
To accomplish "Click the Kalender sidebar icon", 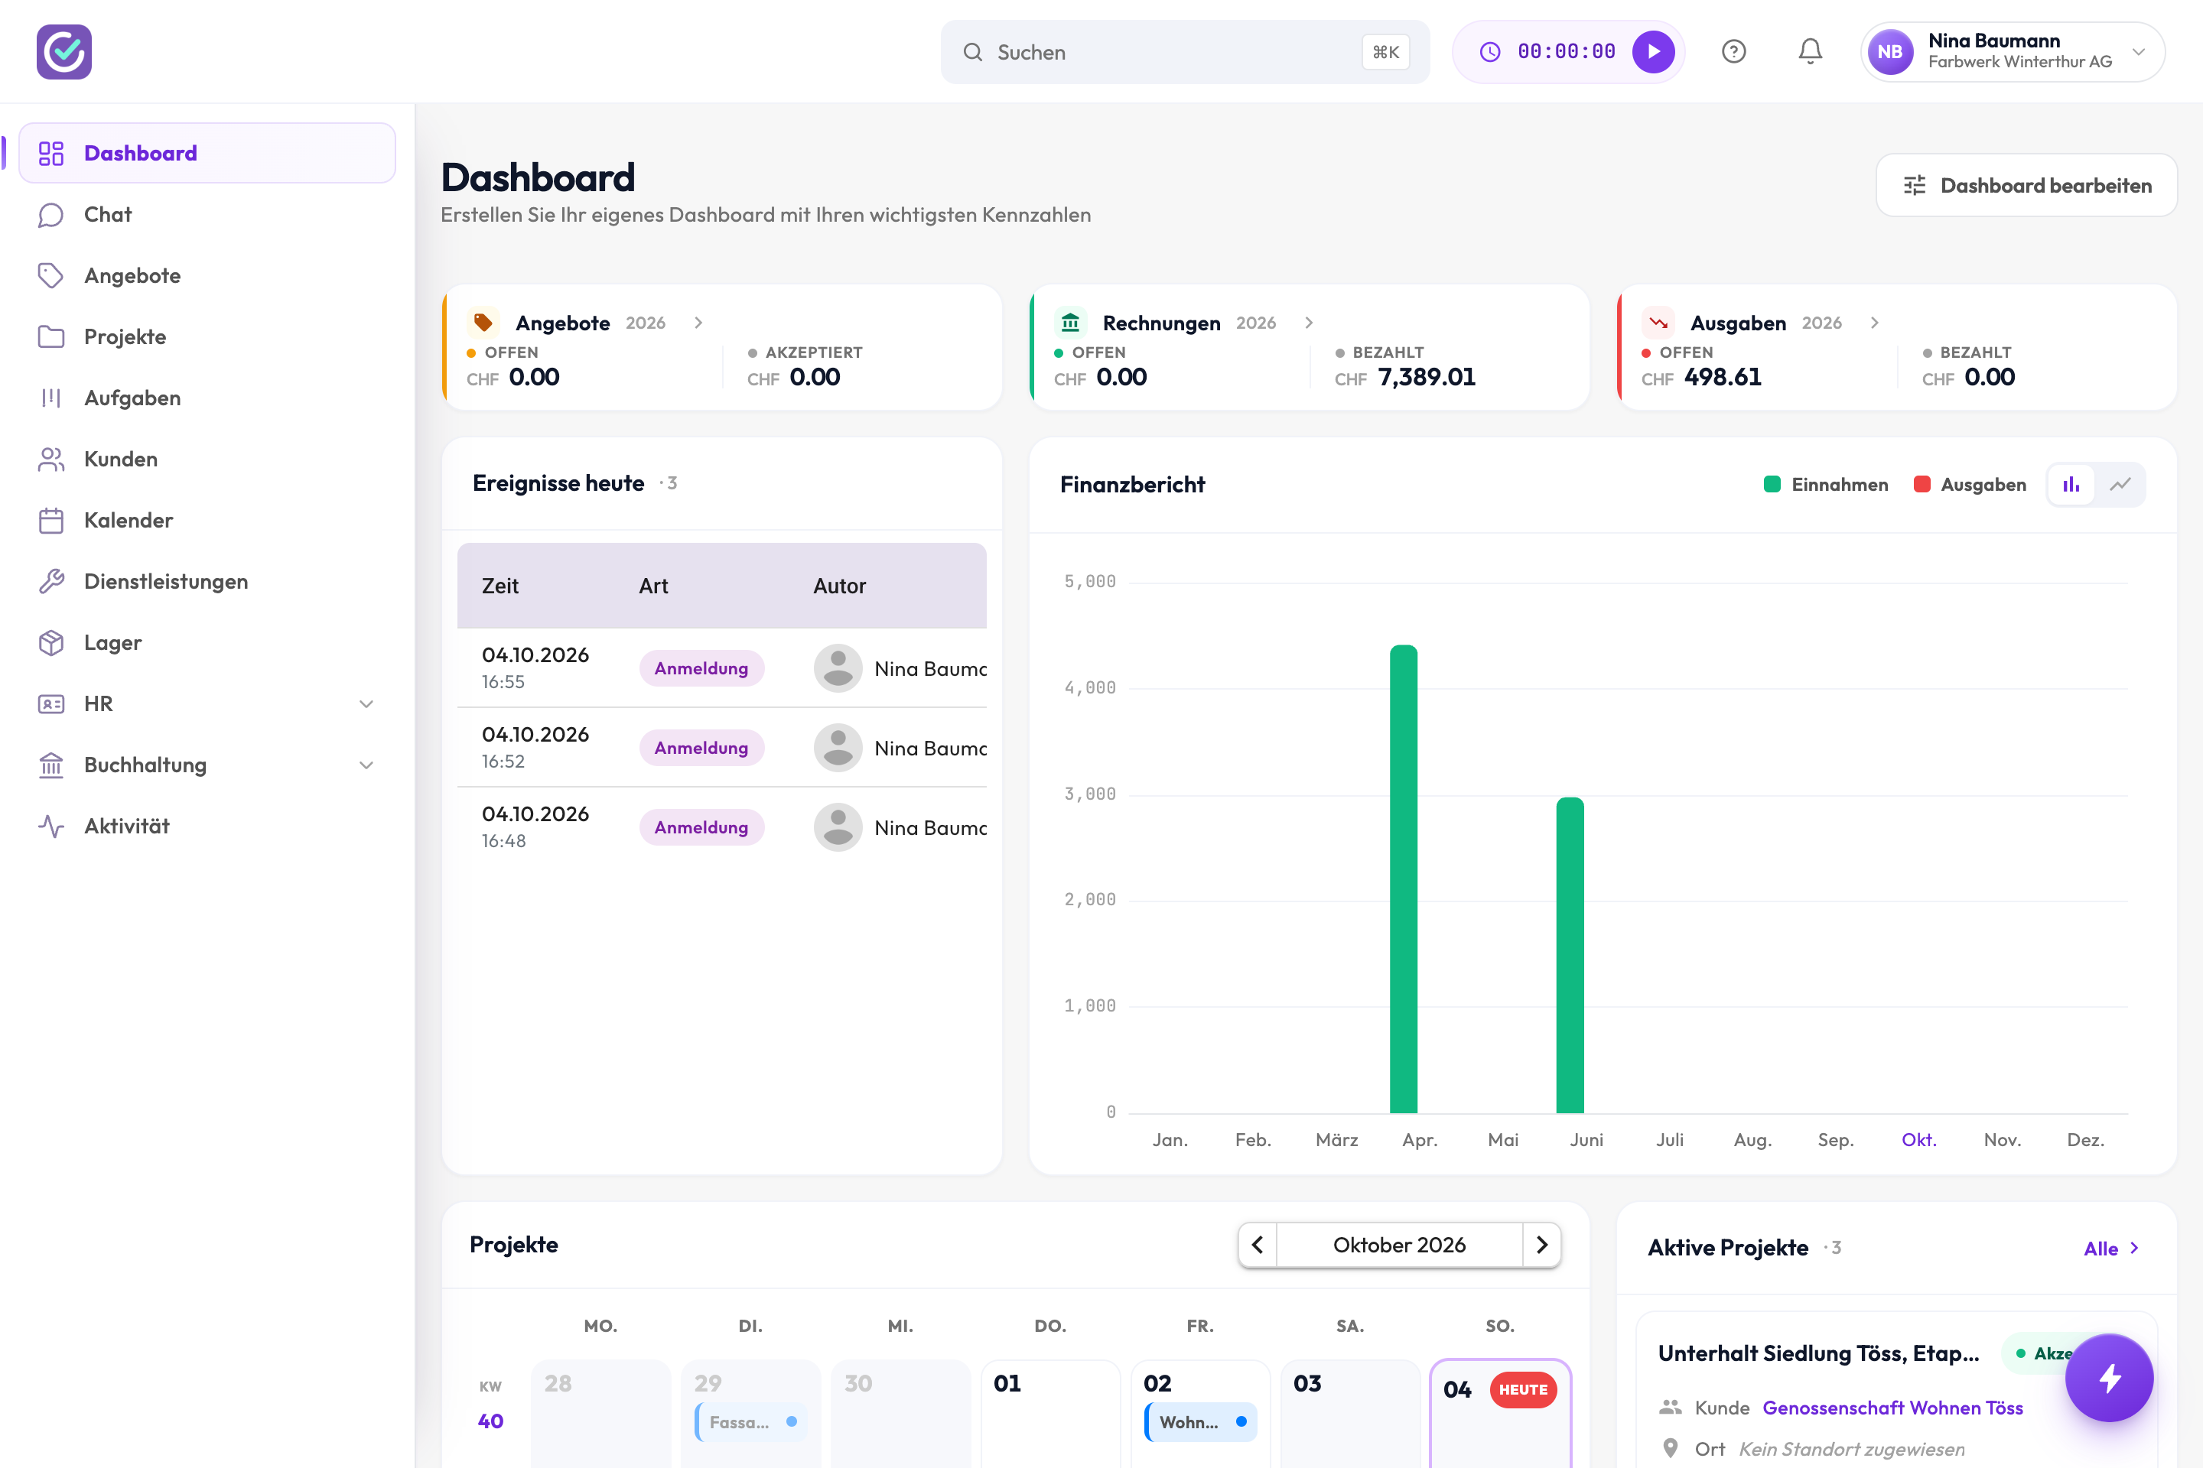I will click(51, 521).
